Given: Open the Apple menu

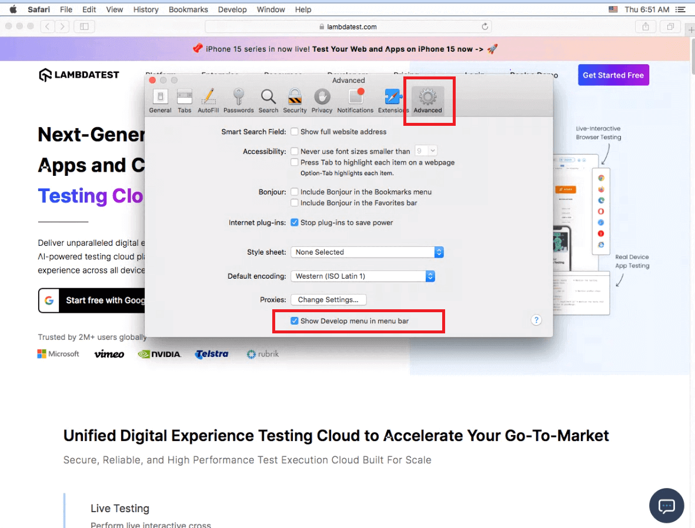Looking at the screenshot, I should 14,9.
